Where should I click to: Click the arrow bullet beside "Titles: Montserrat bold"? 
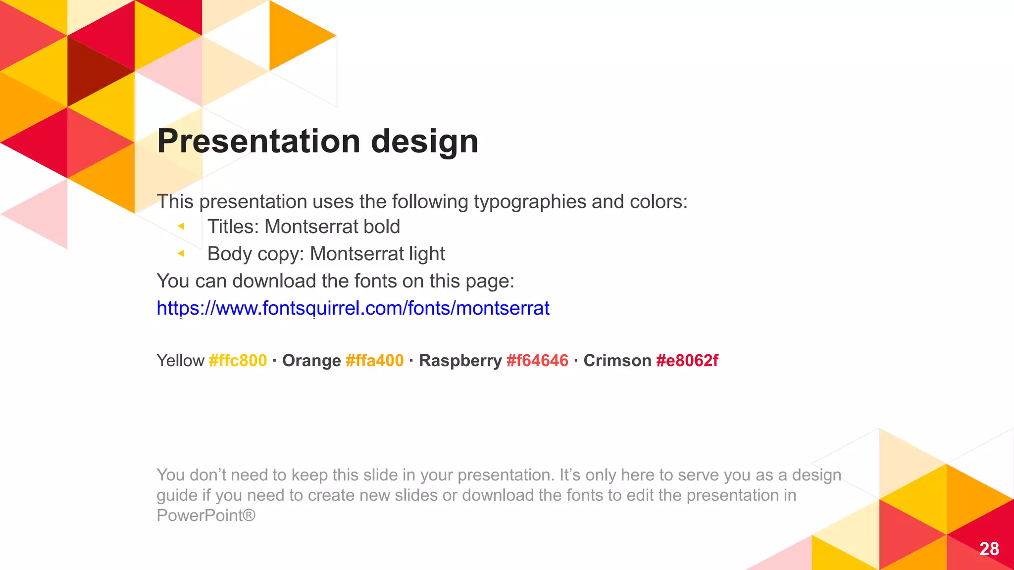pos(181,227)
